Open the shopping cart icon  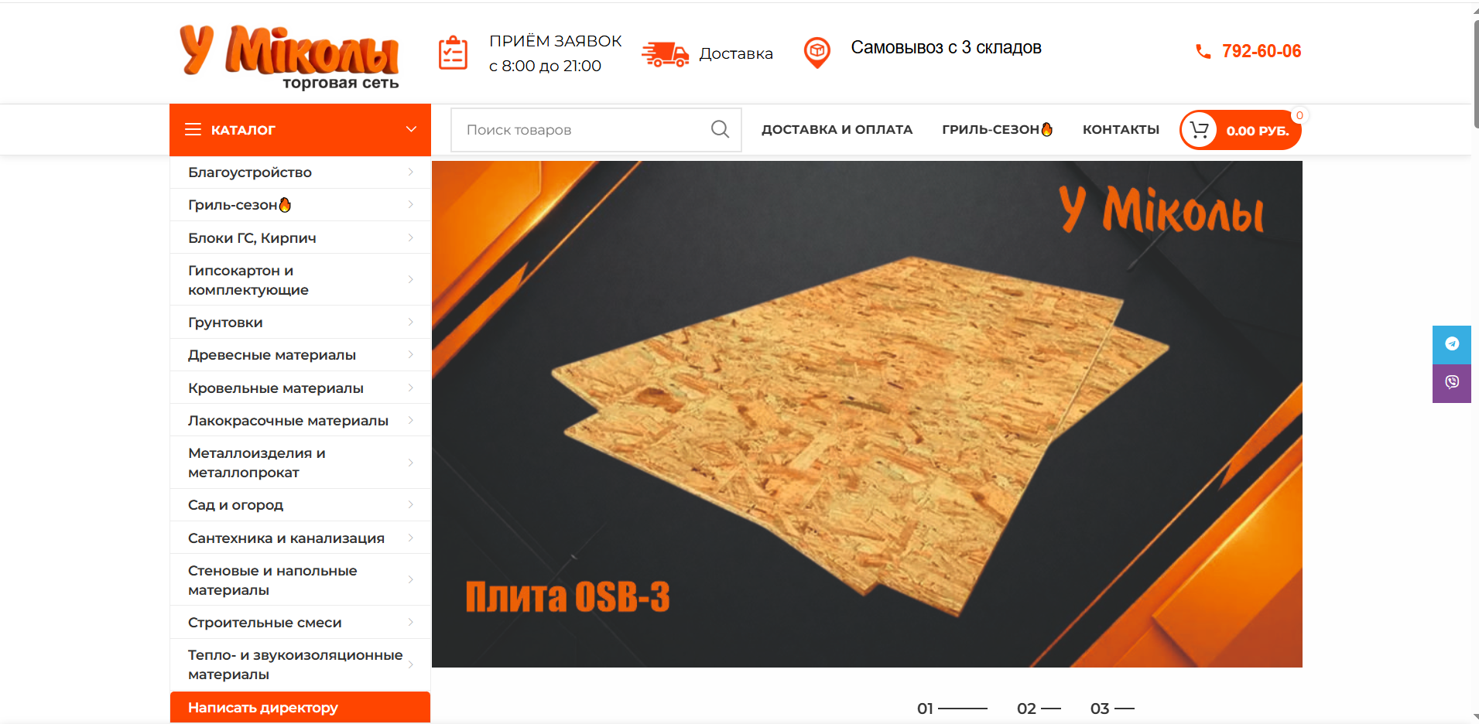1200,129
